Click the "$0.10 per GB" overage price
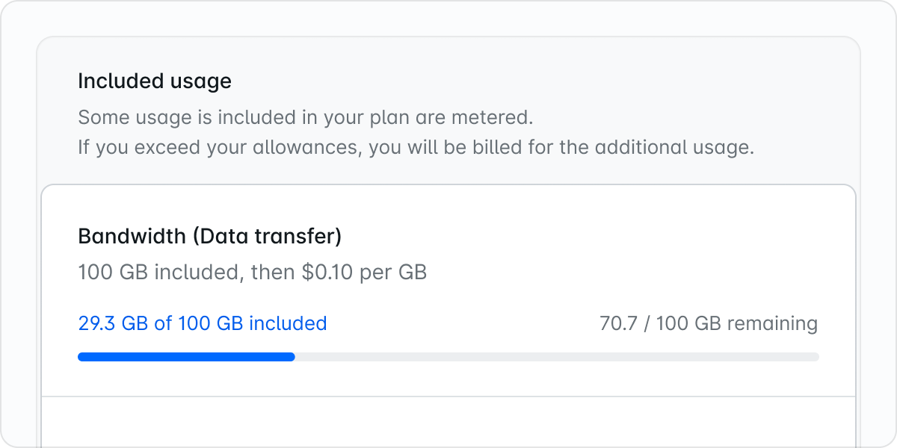897x448 pixels. 364,272
